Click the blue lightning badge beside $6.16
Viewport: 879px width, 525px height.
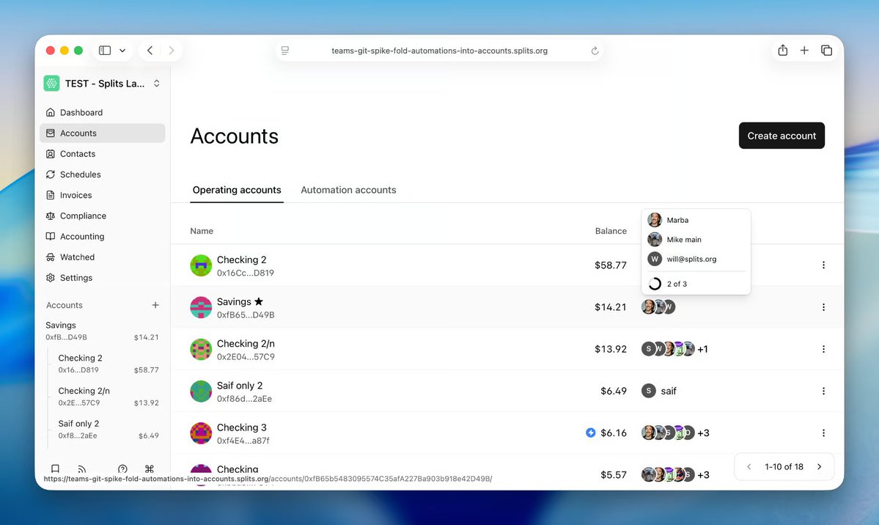click(590, 433)
